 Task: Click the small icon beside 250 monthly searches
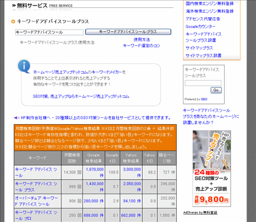79,215
